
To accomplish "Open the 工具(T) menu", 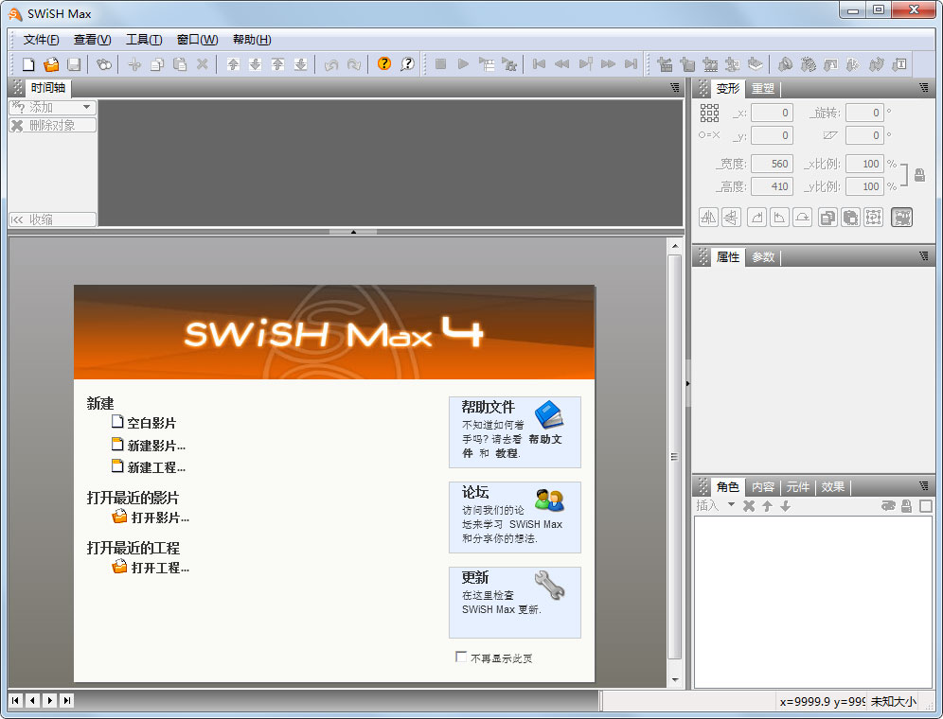I will click(142, 39).
